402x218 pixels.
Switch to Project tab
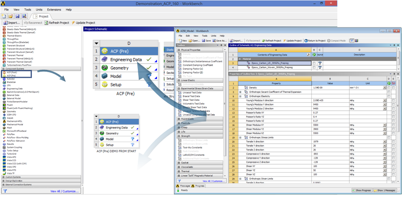(x=41, y=17)
